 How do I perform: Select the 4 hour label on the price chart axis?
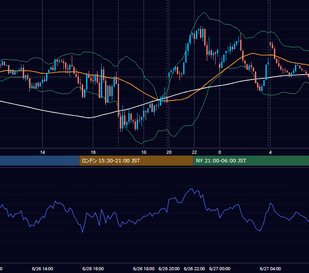270,152
